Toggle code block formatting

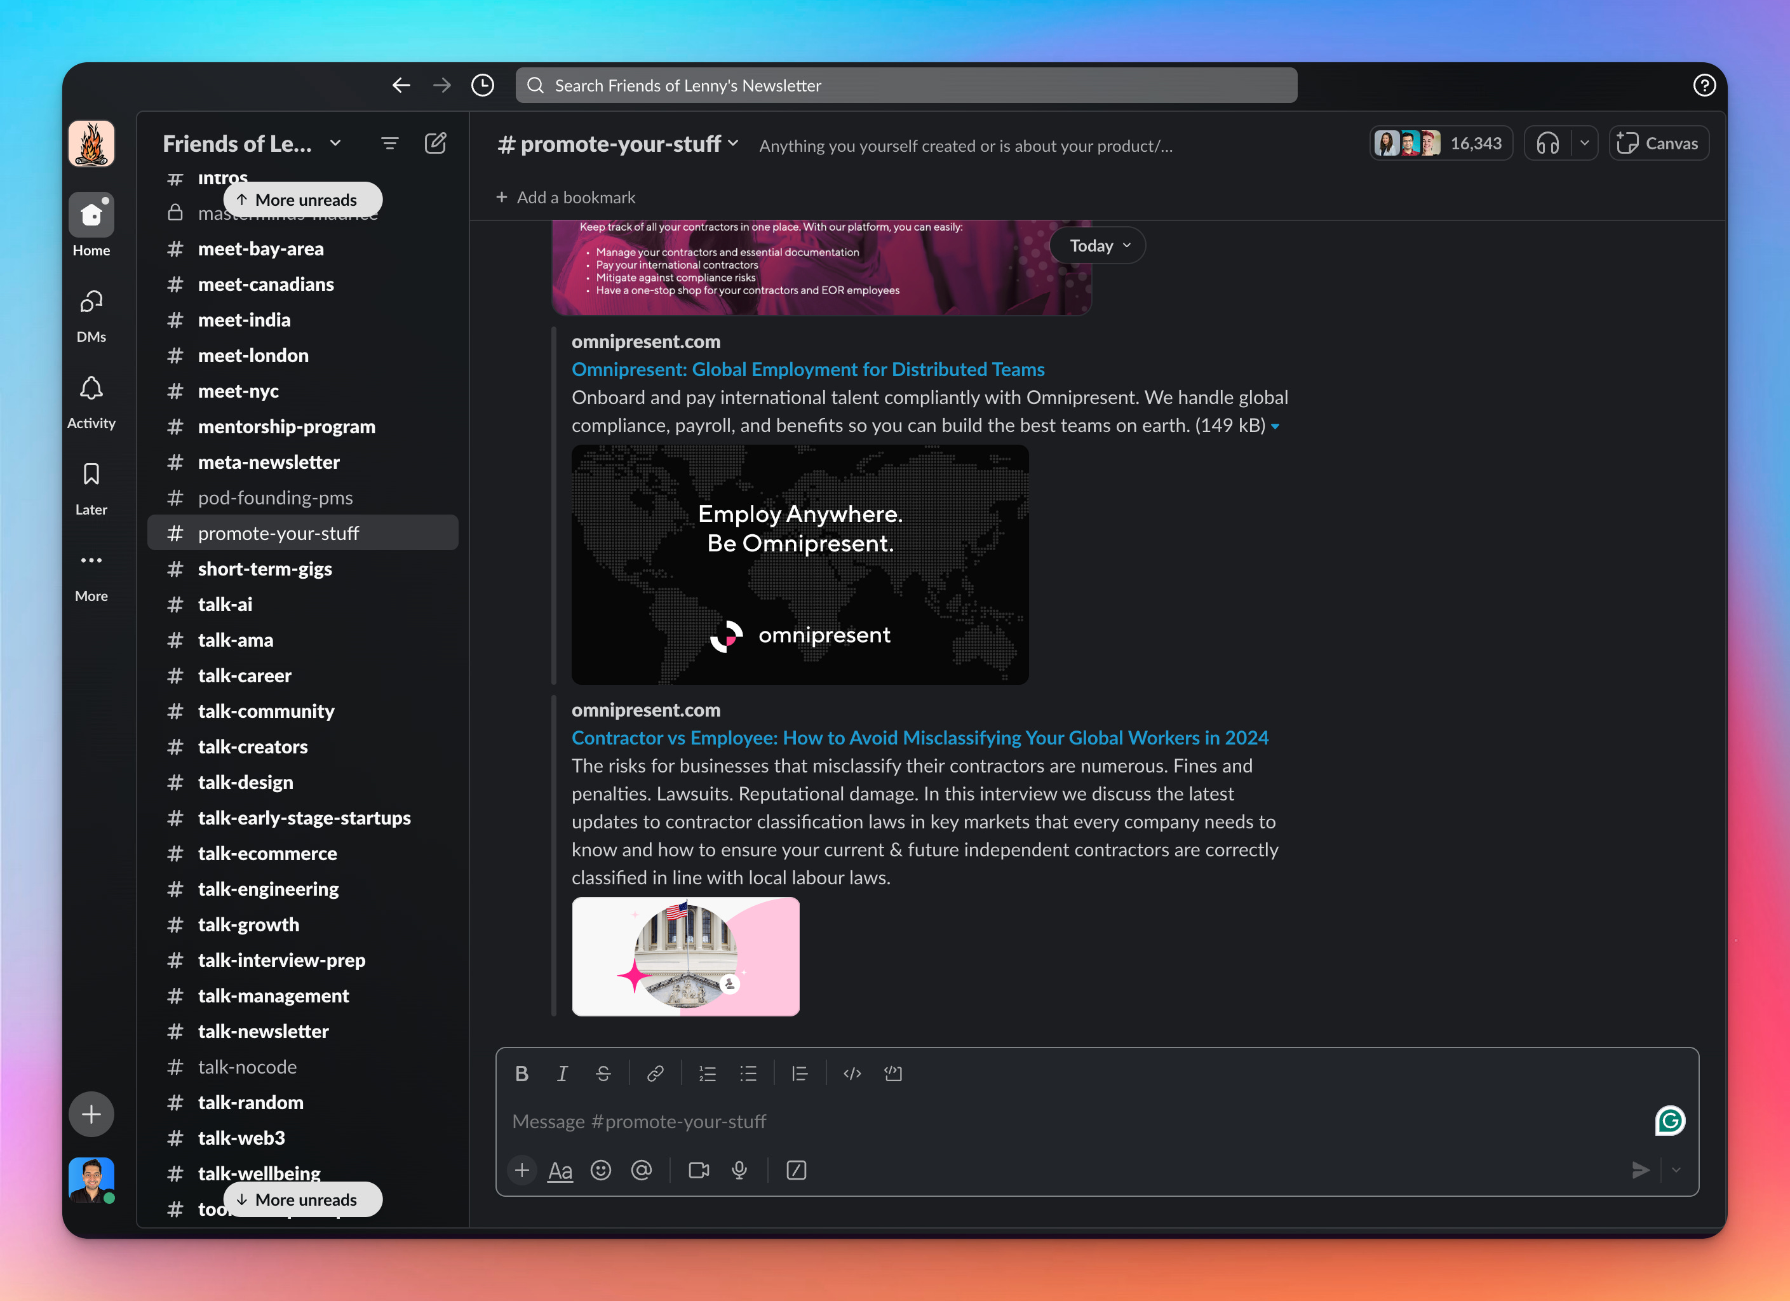894,1074
